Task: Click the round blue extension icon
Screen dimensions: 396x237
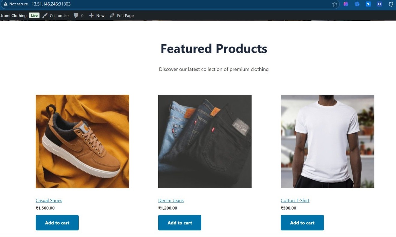Action: tap(357, 4)
